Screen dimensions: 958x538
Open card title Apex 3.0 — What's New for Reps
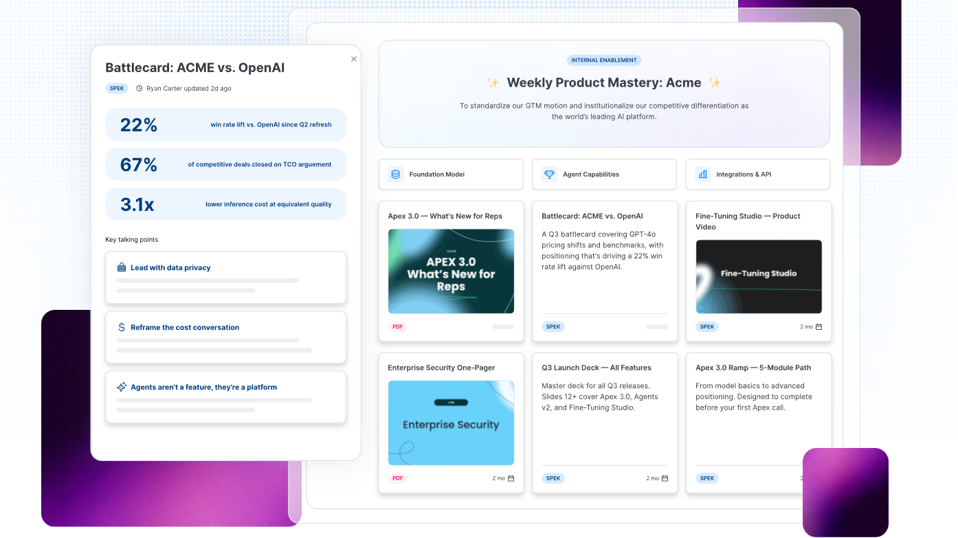click(x=445, y=216)
